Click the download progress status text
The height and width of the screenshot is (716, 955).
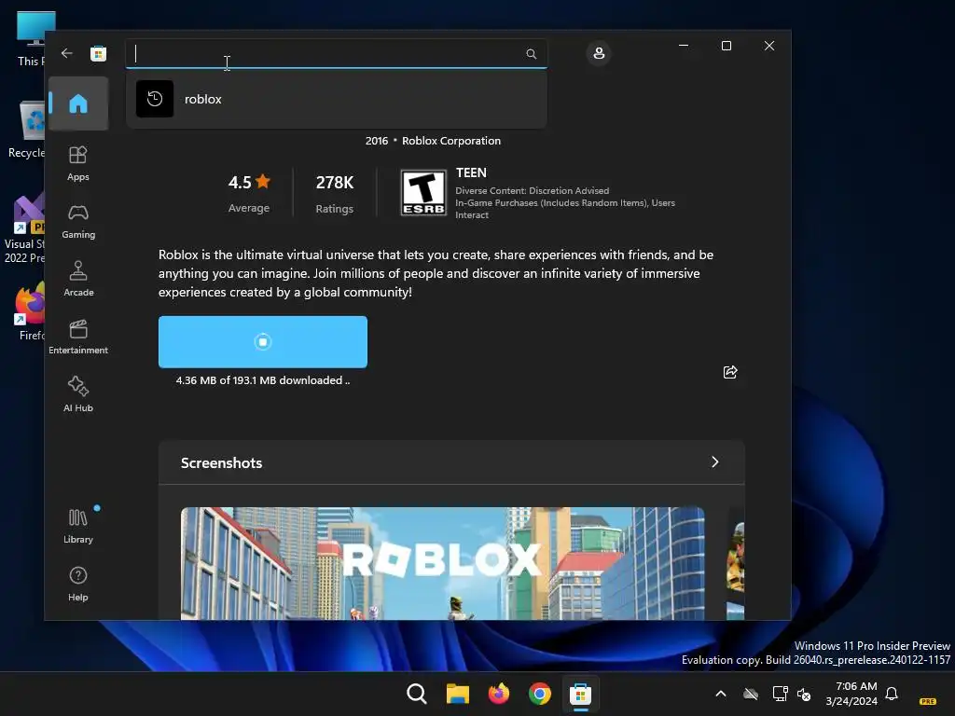coord(262,380)
